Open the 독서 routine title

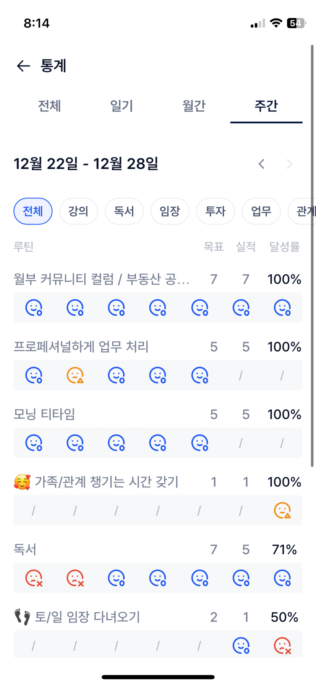point(25,550)
